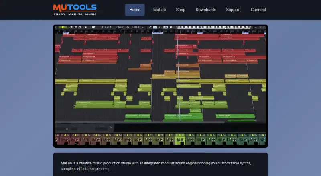Open the Support menu item
This screenshot has height=176, width=321.
pos(233,10)
